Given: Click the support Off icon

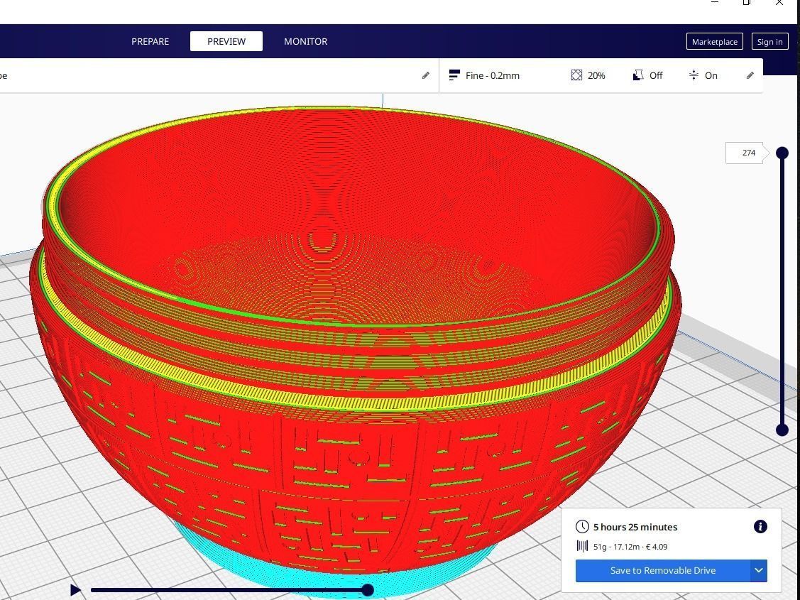Looking at the screenshot, I should point(637,75).
